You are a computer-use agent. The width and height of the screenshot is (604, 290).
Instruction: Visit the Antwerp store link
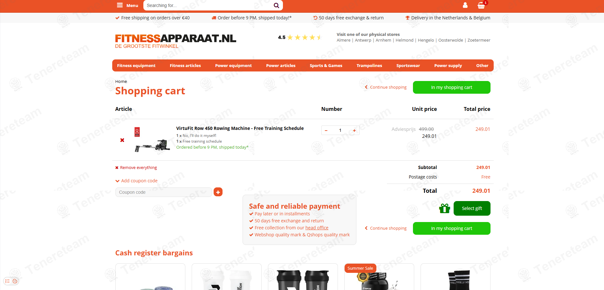363,40
